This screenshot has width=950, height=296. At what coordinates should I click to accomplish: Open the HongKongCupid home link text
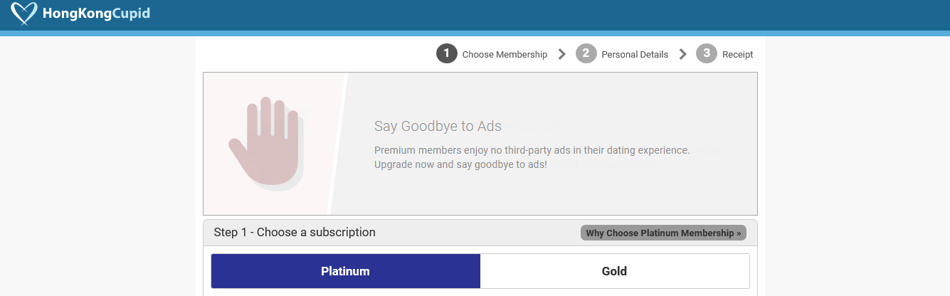click(96, 13)
